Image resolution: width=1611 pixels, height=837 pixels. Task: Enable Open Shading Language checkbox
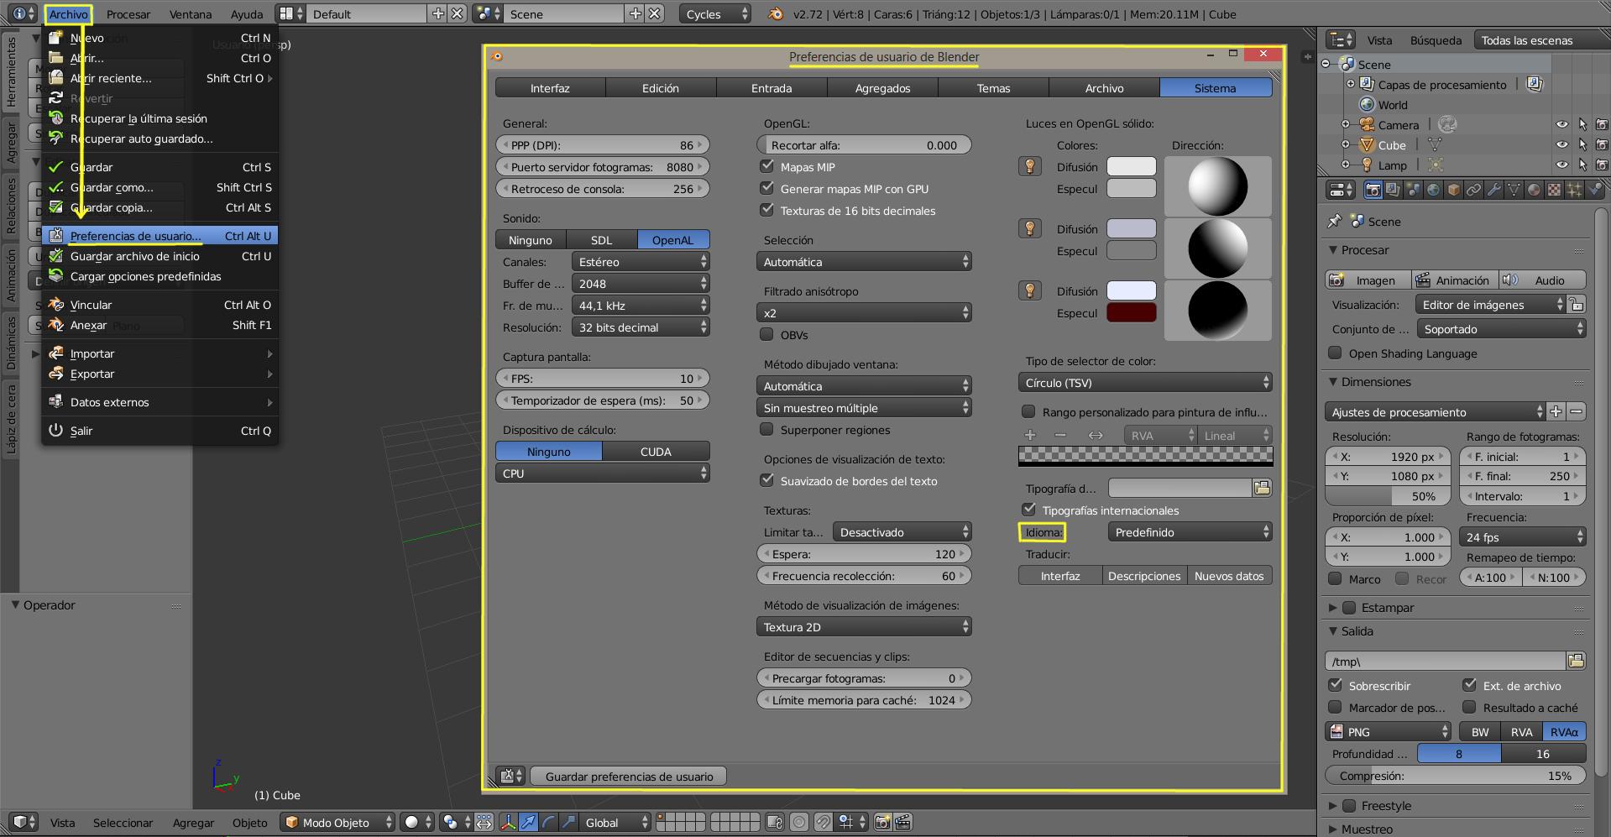[1335, 353]
